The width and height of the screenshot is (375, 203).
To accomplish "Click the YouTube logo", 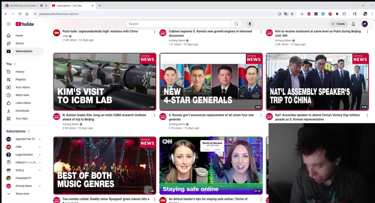I will coord(25,24).
